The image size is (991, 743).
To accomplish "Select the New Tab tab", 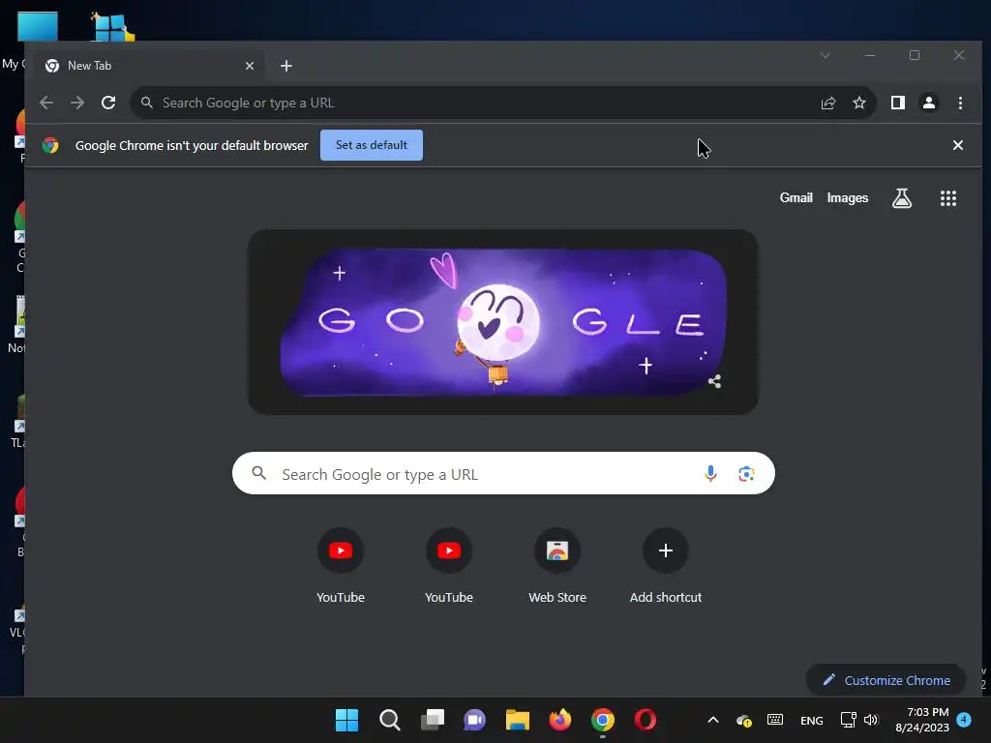I will click(150, 66).
